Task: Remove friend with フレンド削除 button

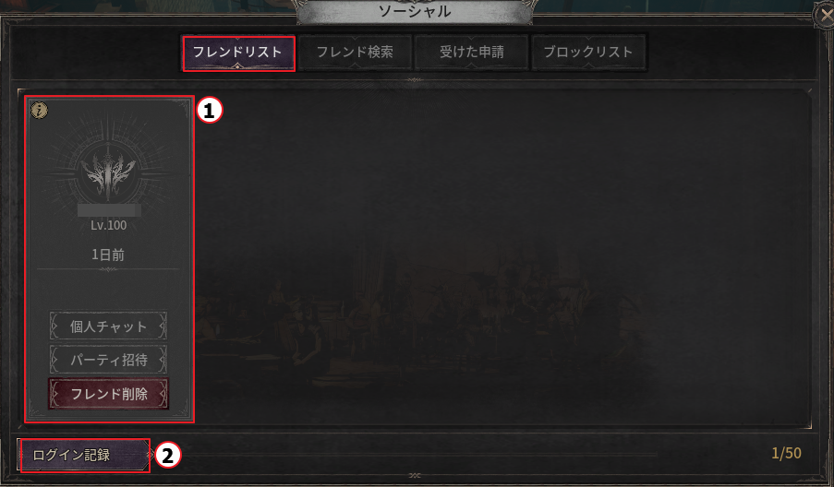Action: pos(108,394)
